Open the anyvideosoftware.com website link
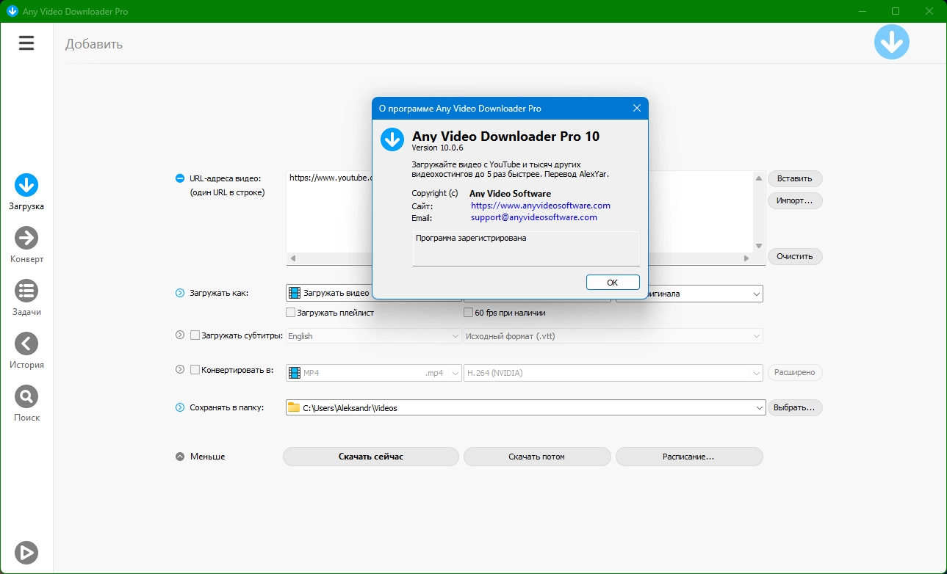Image resolution: width=947 pixels, height=574 pixels. 541,206
